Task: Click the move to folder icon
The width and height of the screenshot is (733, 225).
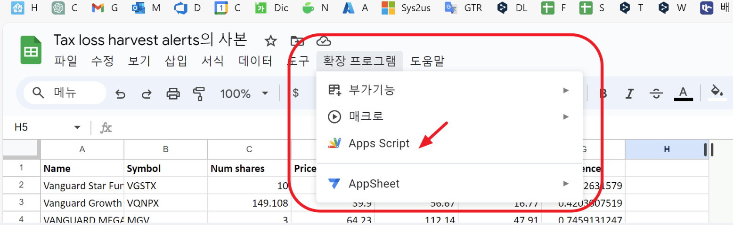Action: click(297, 41)
